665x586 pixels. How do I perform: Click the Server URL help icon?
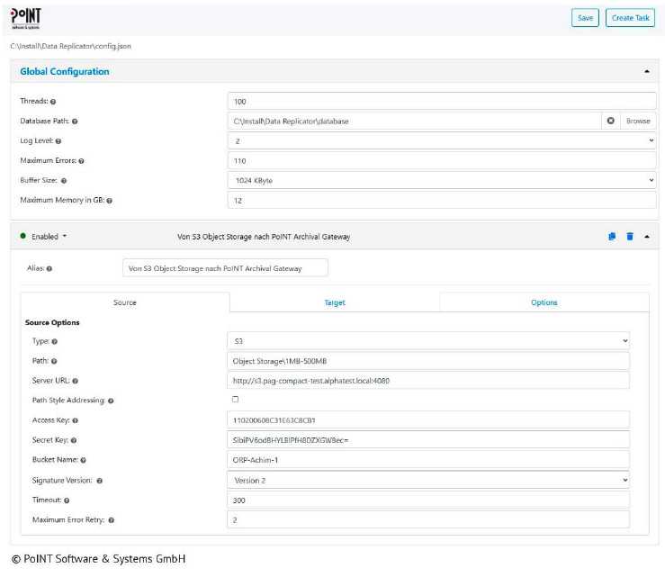75,381
